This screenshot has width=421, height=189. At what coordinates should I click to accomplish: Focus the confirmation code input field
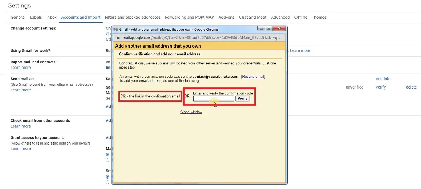pyautogui.click(x=214, y=99)
